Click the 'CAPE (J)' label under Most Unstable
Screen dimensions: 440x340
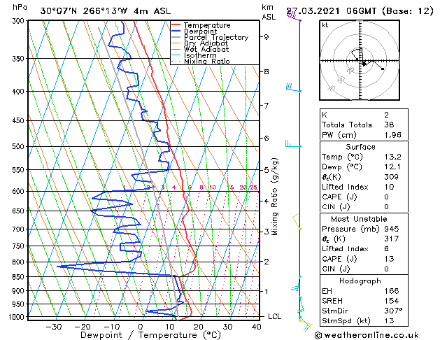click(x=339, y=259)
